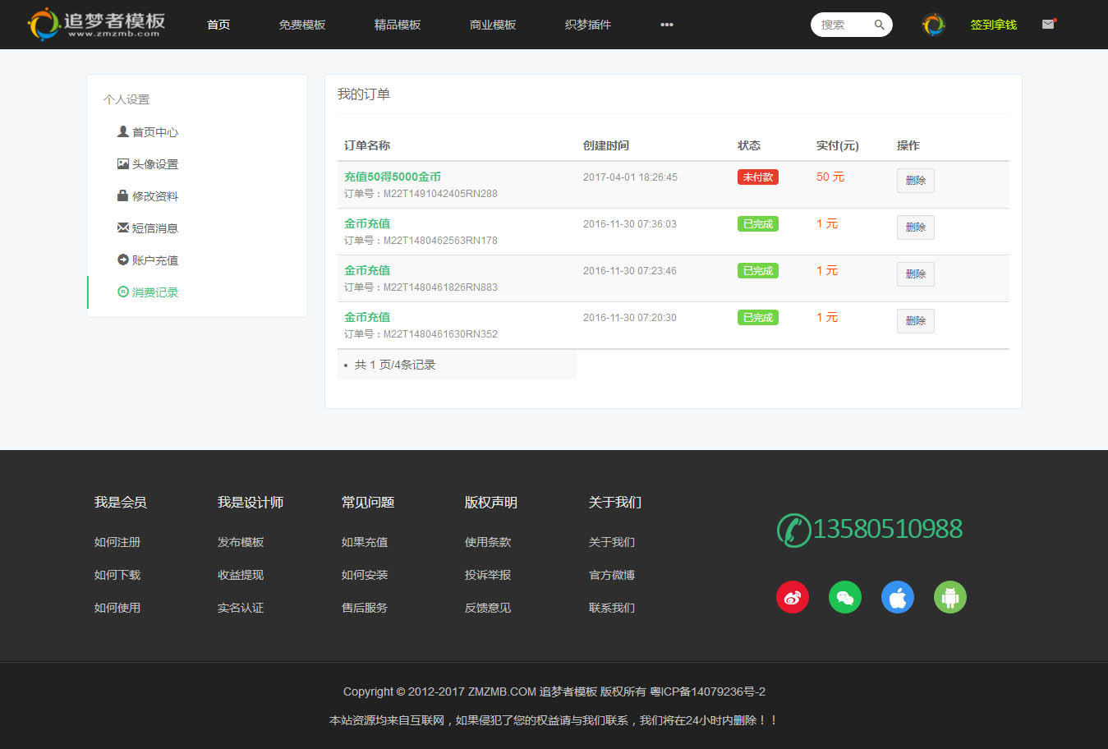Click the Android app icon
Image resolution: width=1108 pixels, height=749 pixels.
(x=950, y=597)
